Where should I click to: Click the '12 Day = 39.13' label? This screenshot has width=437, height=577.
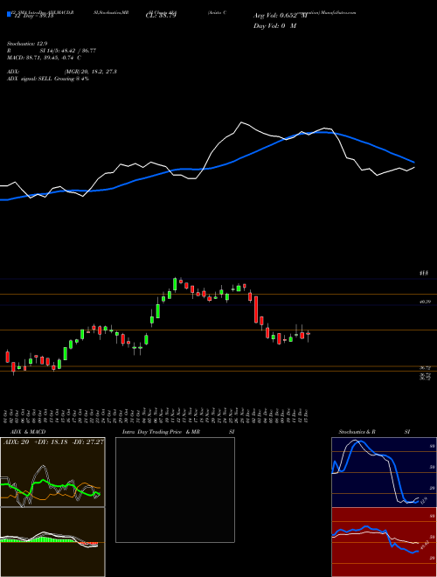click(x=34, y=16)
